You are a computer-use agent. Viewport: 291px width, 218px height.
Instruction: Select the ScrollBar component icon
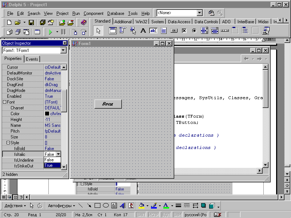225,31
